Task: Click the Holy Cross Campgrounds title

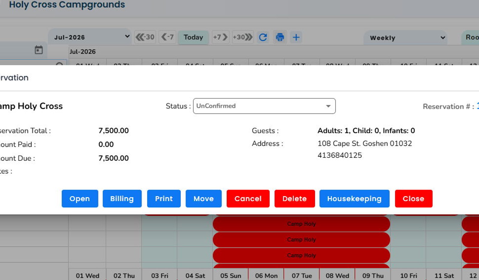Action: 67,4
